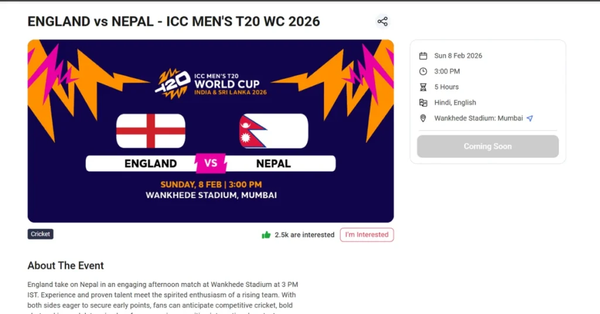600x314 pixels.
Task: Click the greyed-out Coming Soon button
Action: click(487, 146)
